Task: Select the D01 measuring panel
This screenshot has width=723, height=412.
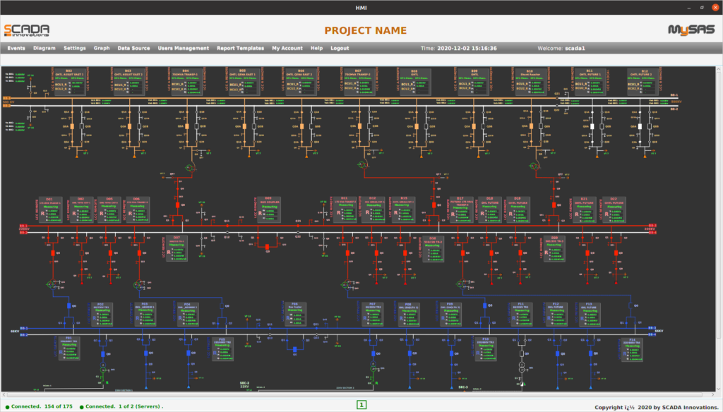Action: pos(50,210)
